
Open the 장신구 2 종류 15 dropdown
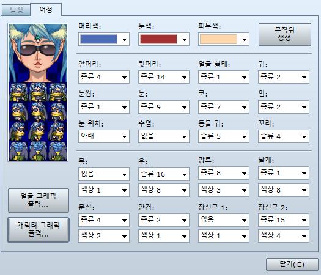pyautogui.click(x=284, y=220)
